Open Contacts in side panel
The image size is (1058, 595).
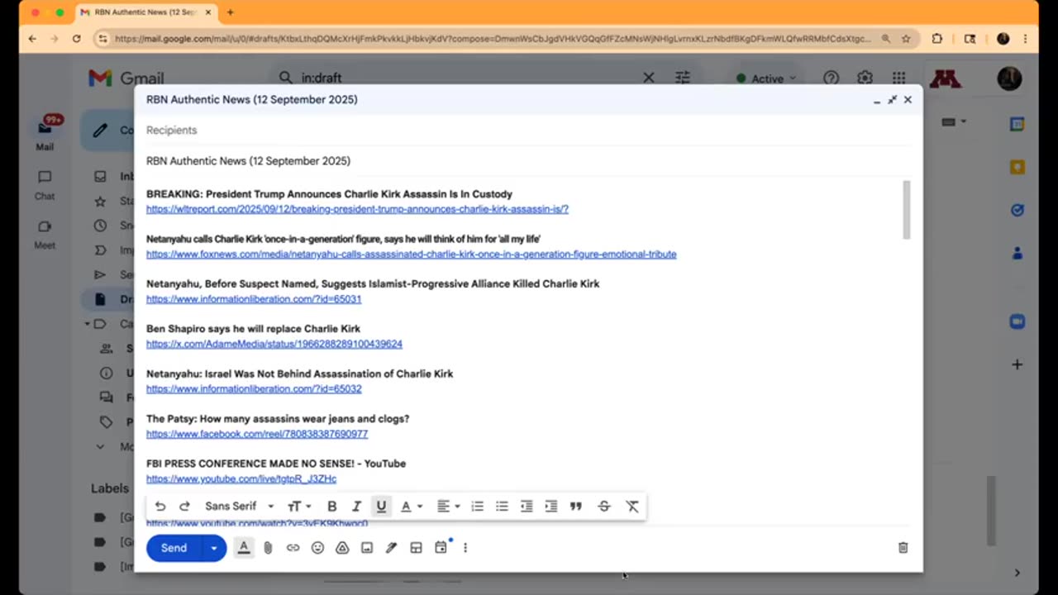click(x=1017, y=253)
